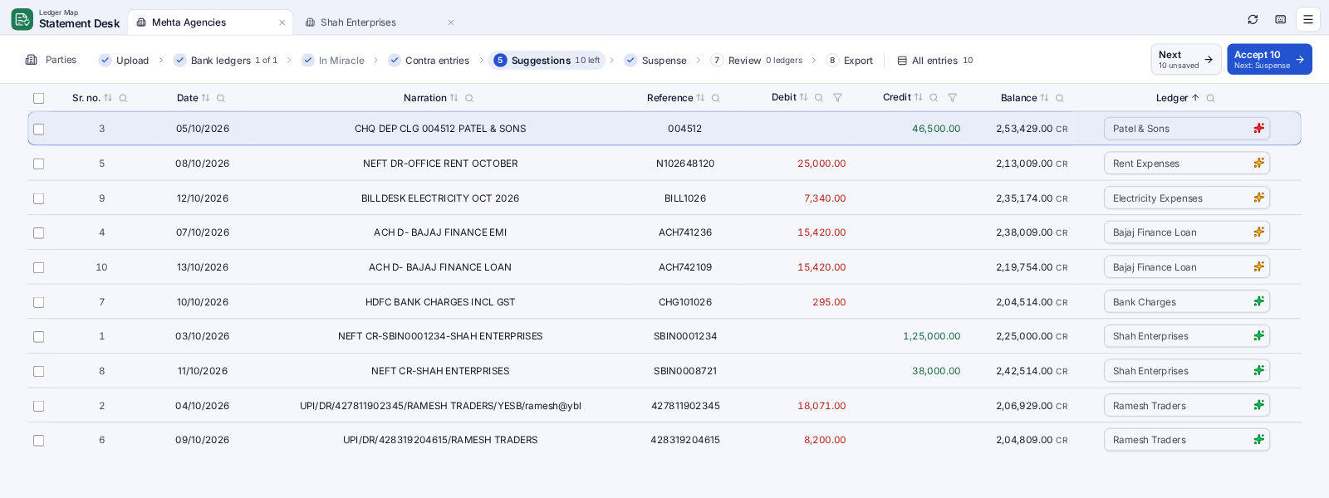Open ledger dropdown showing Bank Charges

[x=1186, y=302]
